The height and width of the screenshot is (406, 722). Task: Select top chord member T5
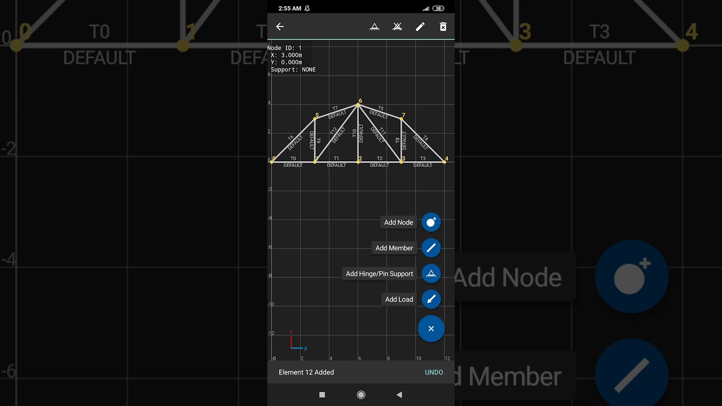(380, 111)
